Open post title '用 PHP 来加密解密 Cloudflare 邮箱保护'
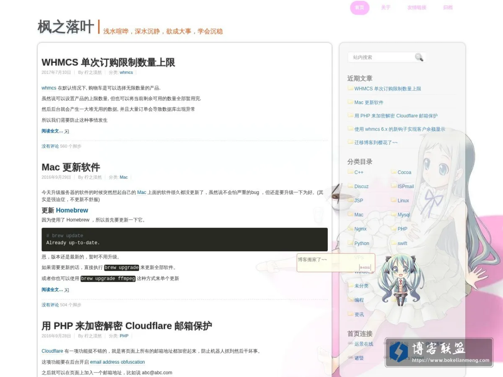This screenshot has width=503, height=377. tap(127, 325)
